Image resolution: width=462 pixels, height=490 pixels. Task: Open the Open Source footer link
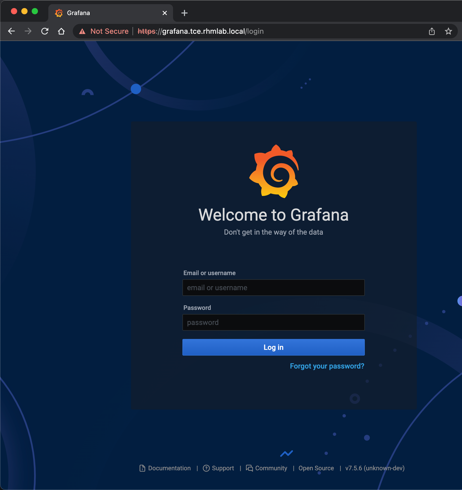coord(316,468)
